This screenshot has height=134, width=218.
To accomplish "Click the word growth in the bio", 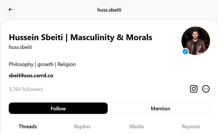I will [46, 65].
